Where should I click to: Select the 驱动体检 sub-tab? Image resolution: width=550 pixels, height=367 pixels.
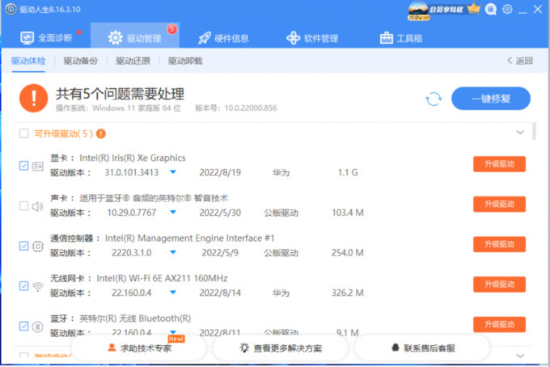[28, 61]
